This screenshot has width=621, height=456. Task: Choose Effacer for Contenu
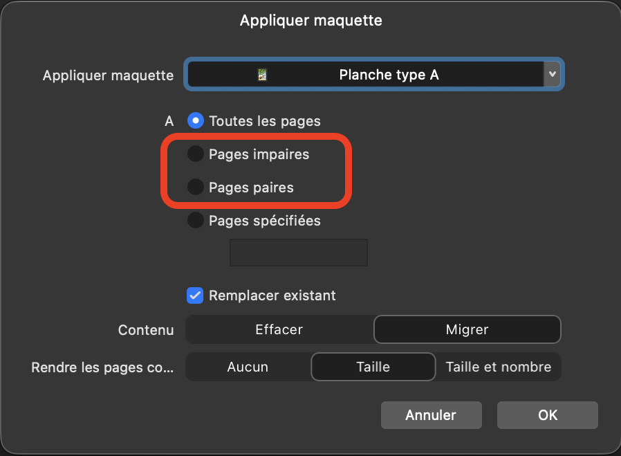click(279, 329)
